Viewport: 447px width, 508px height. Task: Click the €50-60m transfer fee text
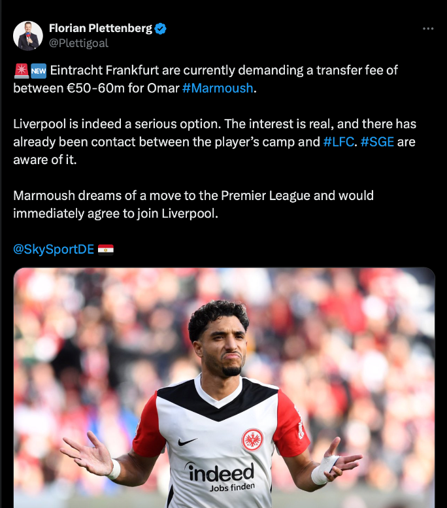[x=95, y=88]
